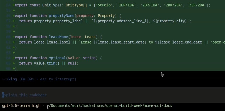Click the 'Working (8m 30s' status text
Screen dimensions: 225x111
(x=18, y=79)
